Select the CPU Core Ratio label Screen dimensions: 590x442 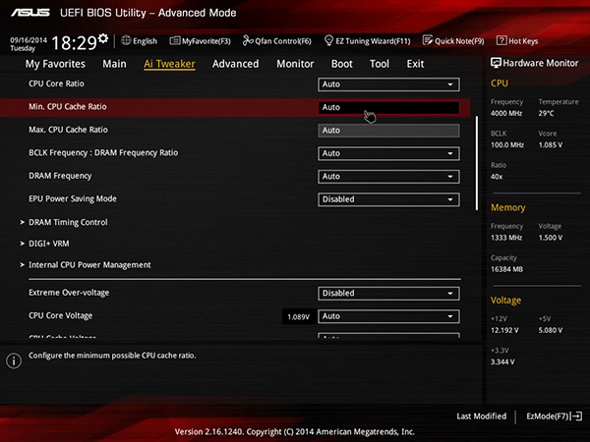[56, 83]
